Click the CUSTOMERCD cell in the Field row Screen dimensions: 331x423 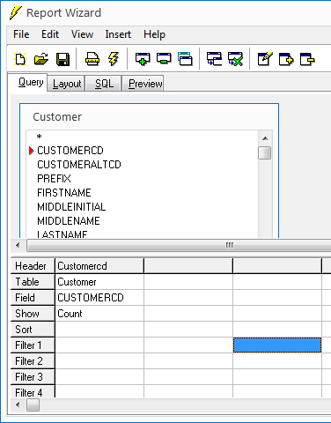[x=99, y=298]
